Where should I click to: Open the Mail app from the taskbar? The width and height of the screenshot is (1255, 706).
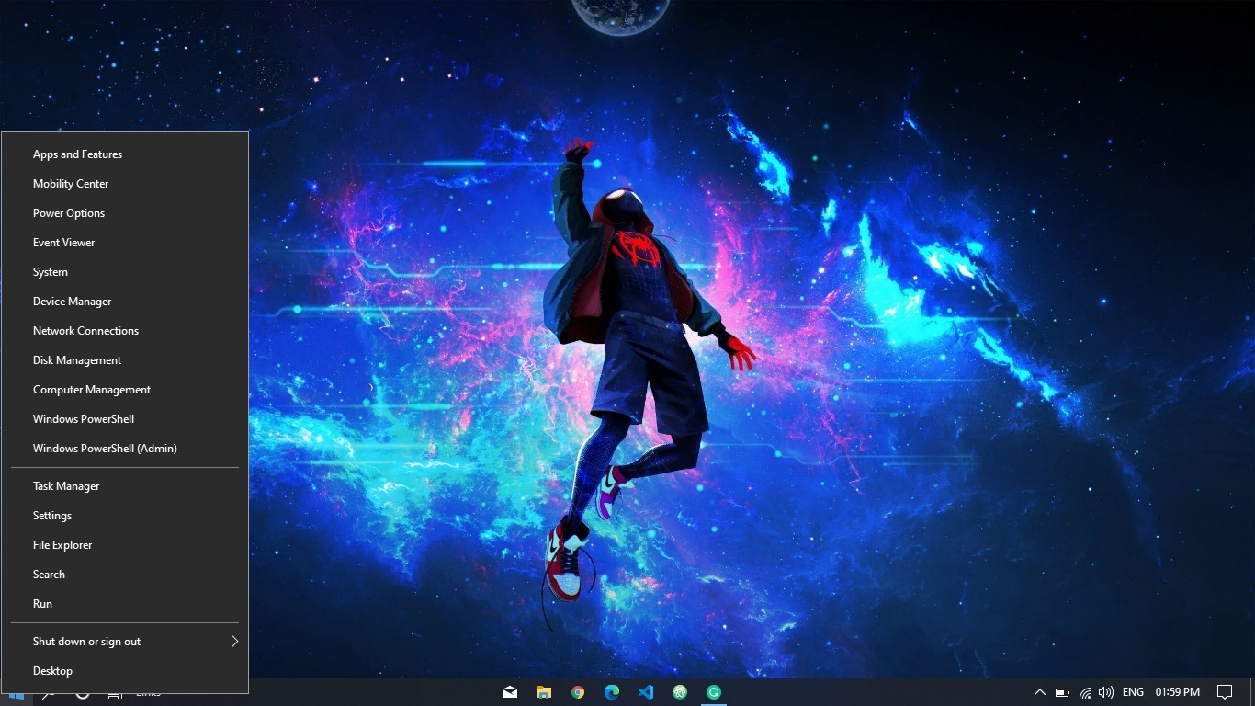pyautogui.click(x=510, y=692)
